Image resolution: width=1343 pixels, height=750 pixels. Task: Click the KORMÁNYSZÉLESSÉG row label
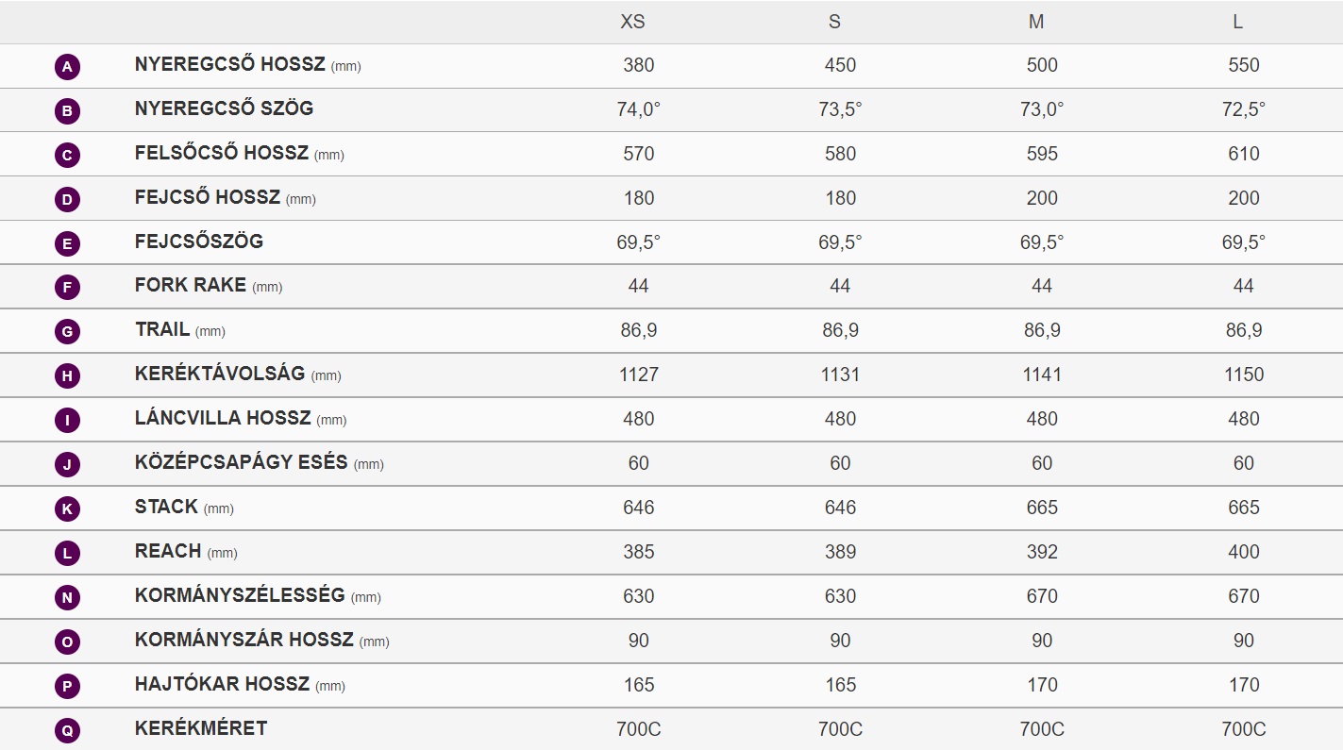240,595
